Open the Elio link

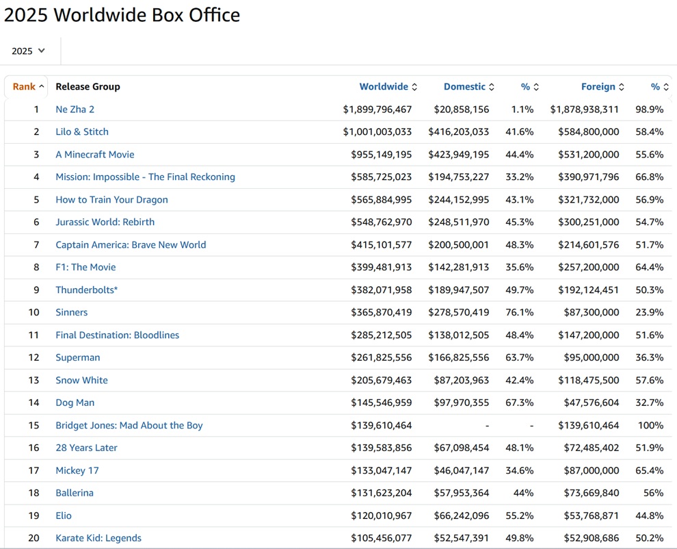coord(64,515)
